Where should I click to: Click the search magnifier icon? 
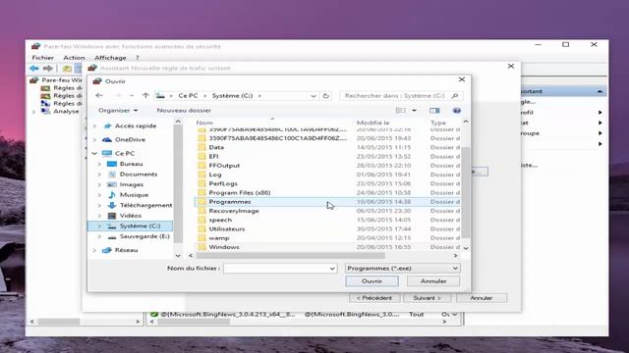(454, 96)
